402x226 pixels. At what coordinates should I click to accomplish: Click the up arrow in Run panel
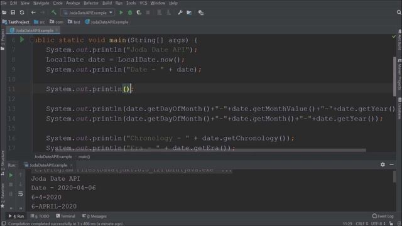click(x=21, y=175)
